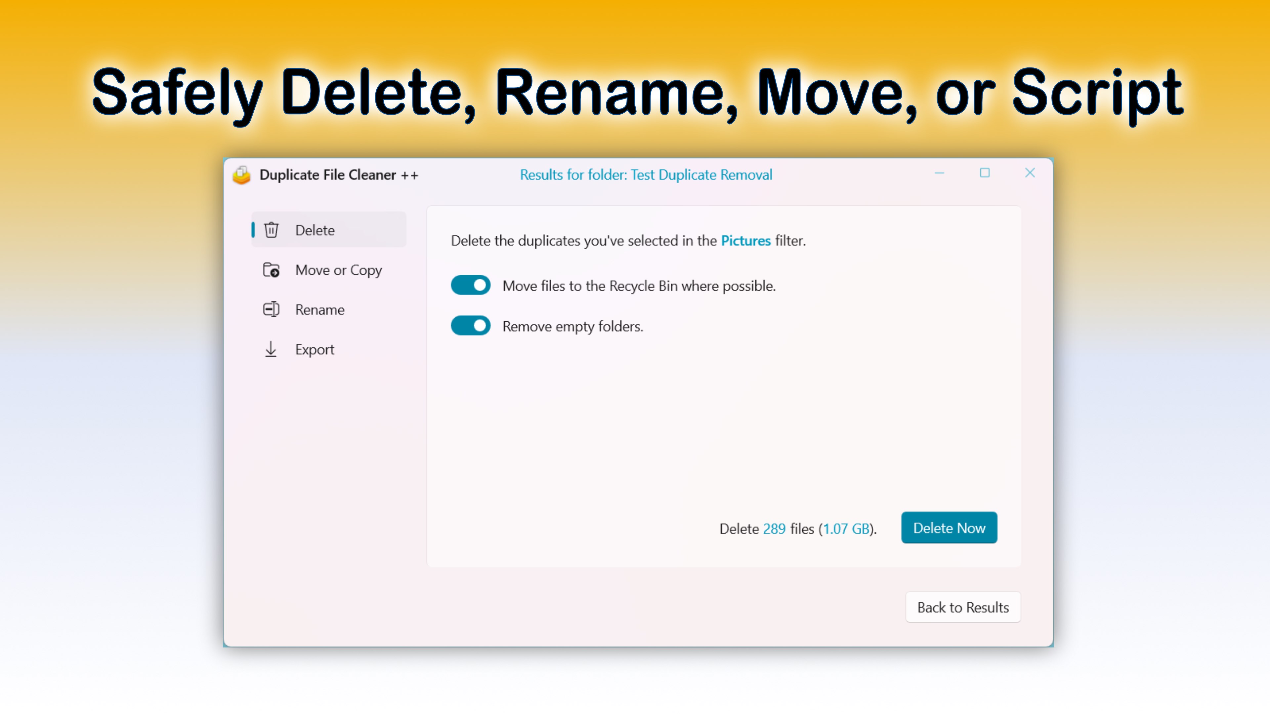The height and width of the screenshot is (714, 1270).
Task: Click the 289 files count text
Action: tap(774, 529)
